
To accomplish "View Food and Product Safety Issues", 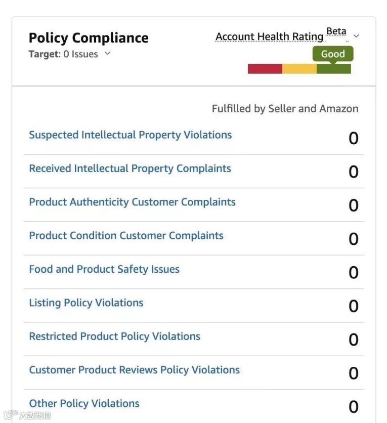I will (x=104, y=269).
